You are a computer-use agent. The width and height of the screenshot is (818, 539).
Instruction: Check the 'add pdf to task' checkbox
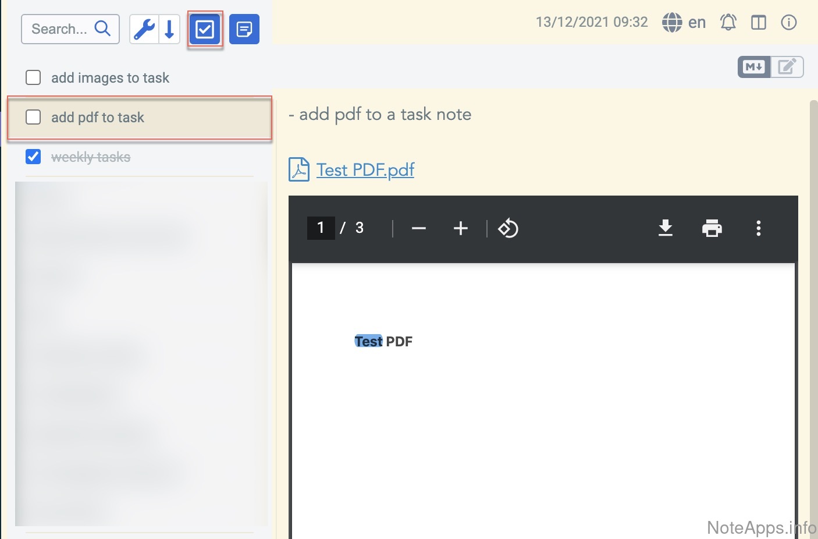(x=33, y=117)
